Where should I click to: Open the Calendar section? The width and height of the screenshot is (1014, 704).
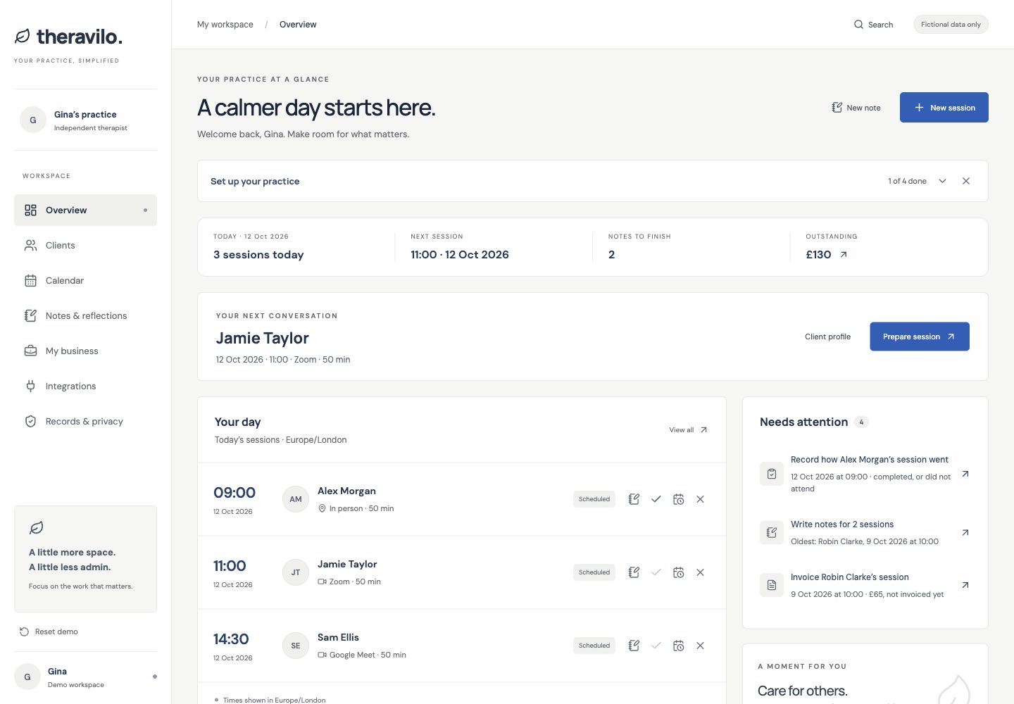[x=85, y=281]
